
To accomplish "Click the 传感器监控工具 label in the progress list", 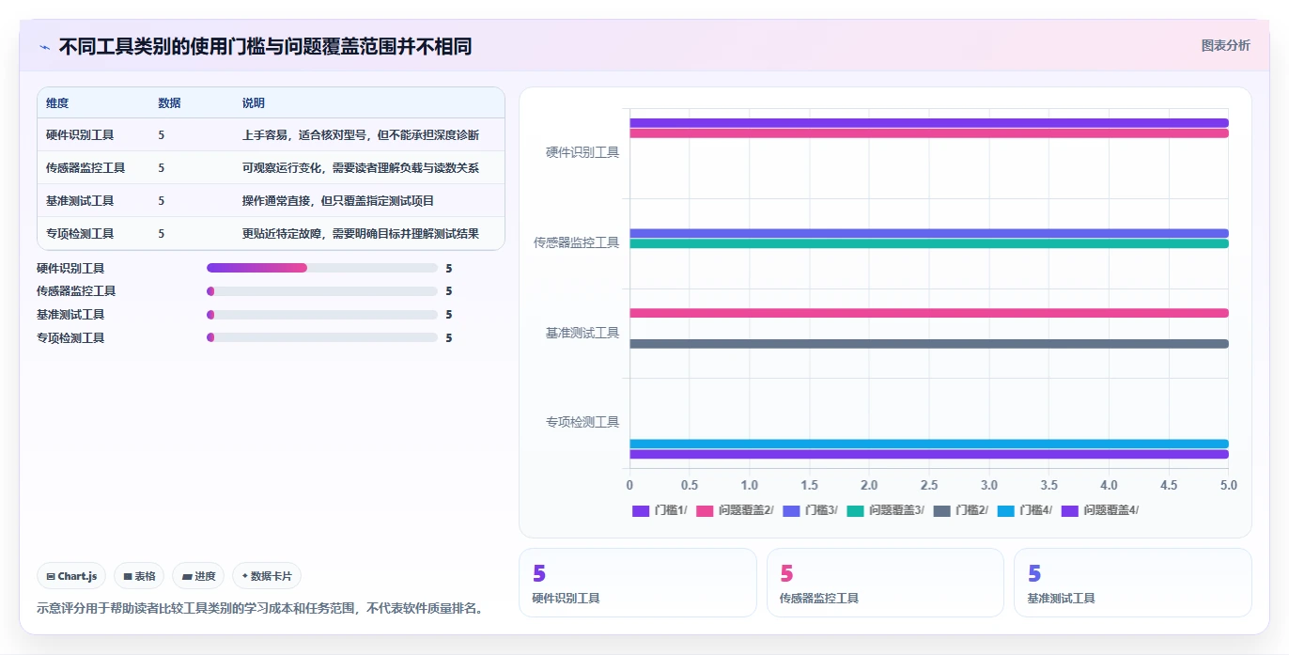I will coord(76,291).
